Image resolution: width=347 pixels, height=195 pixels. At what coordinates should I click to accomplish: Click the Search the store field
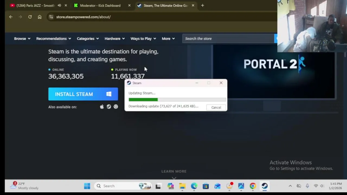click(228, 38)
